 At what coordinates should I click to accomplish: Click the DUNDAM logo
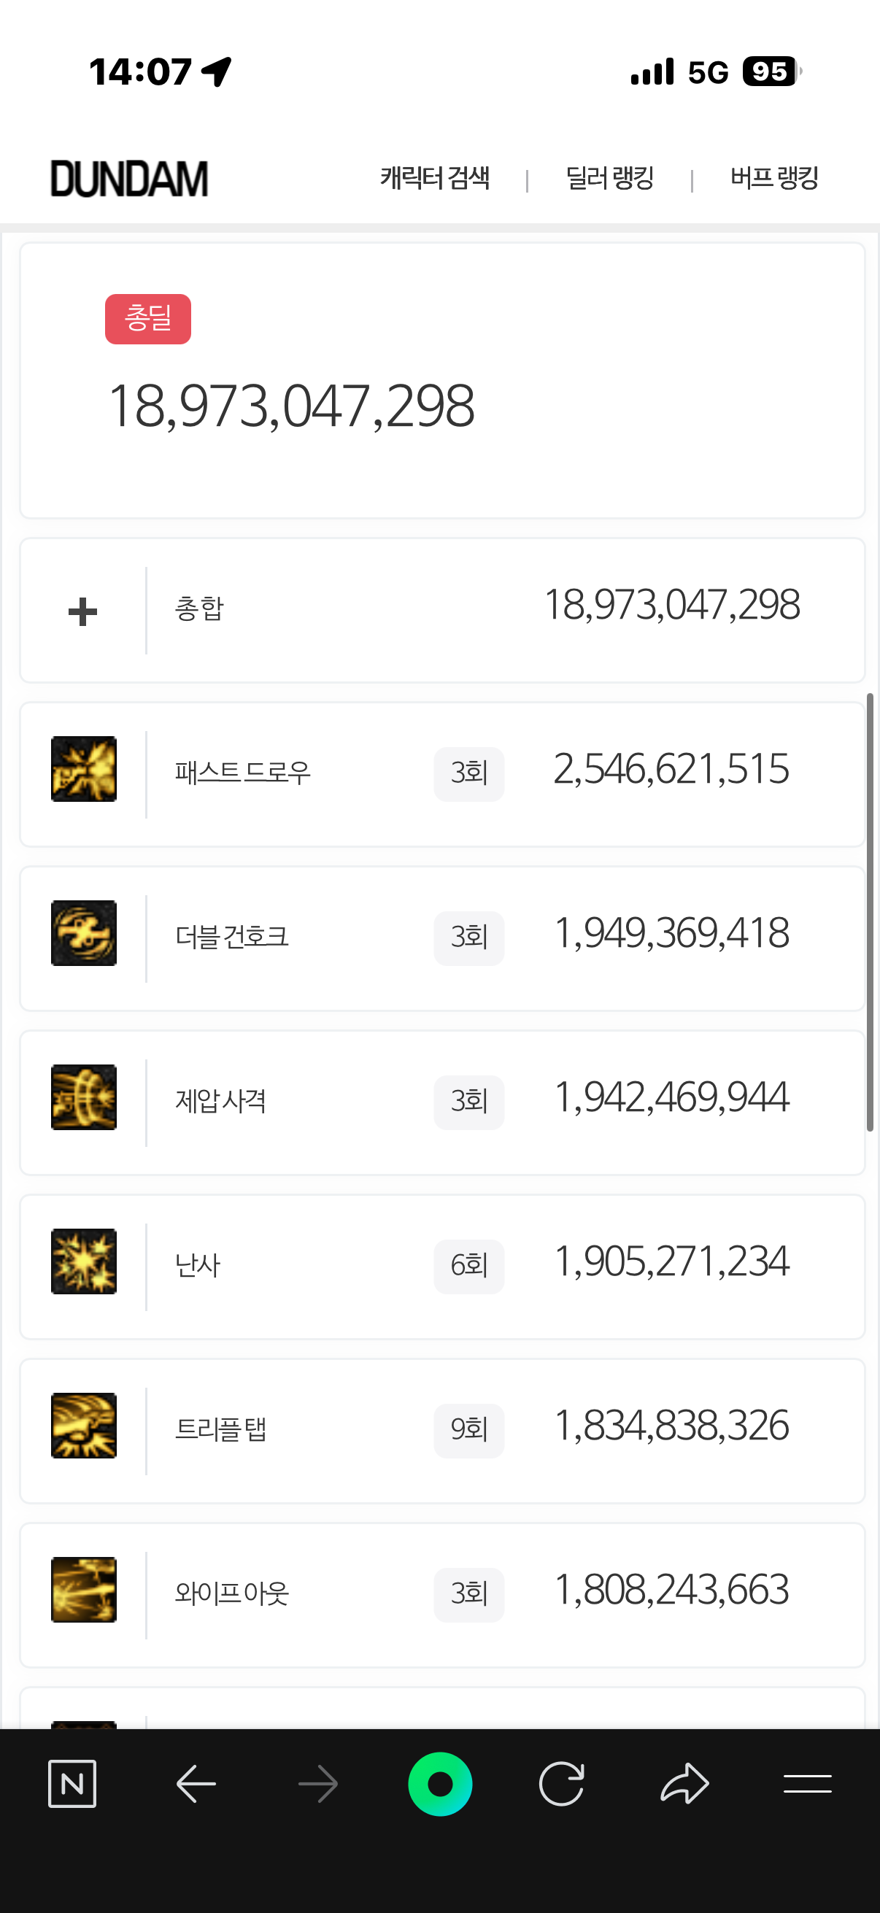[x=129, y=179]
